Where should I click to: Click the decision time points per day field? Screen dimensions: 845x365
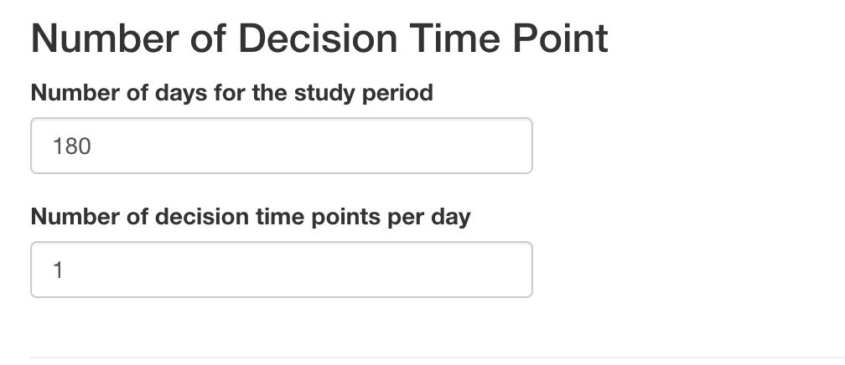[x=281, y=270]
